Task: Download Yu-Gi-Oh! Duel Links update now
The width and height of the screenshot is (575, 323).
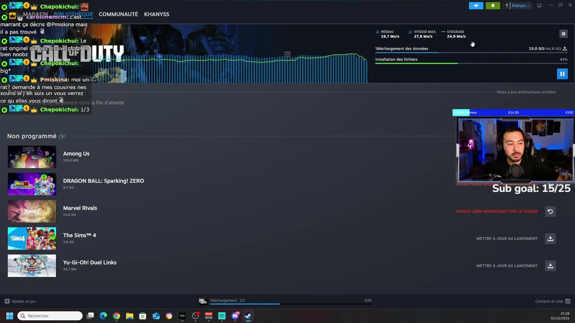Action: (550, 266)
